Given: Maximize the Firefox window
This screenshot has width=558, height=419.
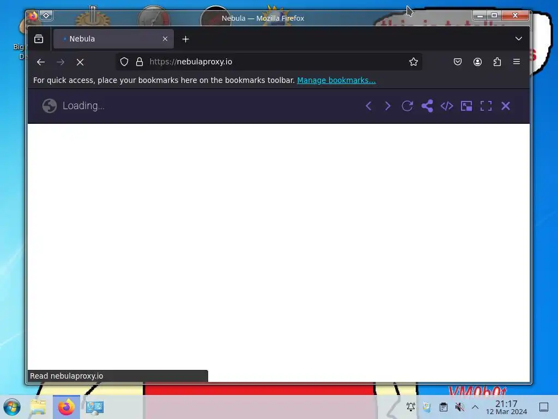Looking at the screenshot, I should coord(494,15).
